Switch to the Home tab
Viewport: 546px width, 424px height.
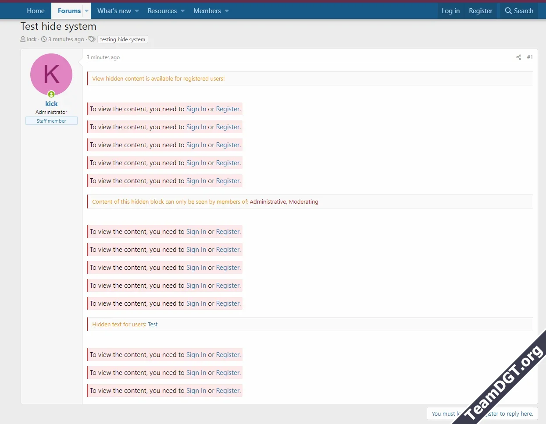36,11
